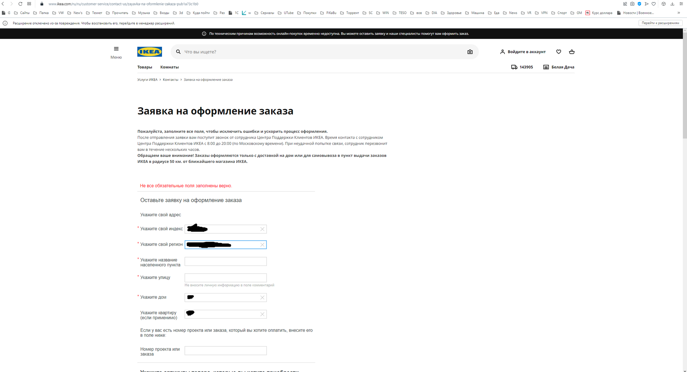Go back with the browser back arrow

click(3, 4)
